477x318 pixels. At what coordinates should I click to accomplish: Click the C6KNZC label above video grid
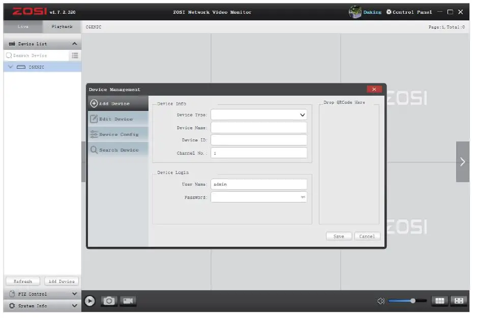[x=94, y=27]
